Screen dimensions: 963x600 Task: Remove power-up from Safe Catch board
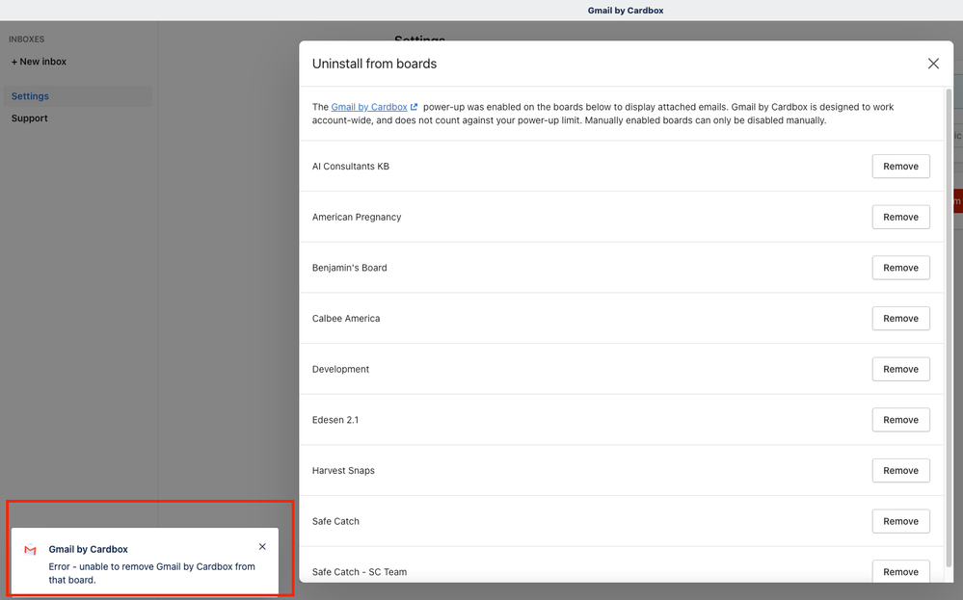coord(900,521)
